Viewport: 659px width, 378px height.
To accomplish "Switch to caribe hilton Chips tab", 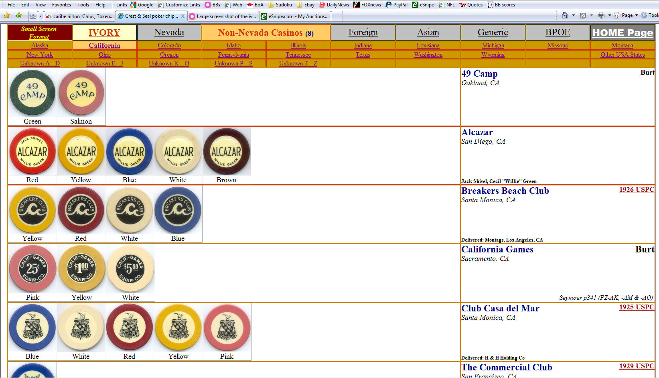I will (x=79, y=16).
